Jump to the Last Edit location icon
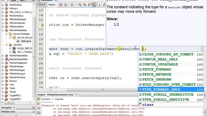 pos(61,5)
